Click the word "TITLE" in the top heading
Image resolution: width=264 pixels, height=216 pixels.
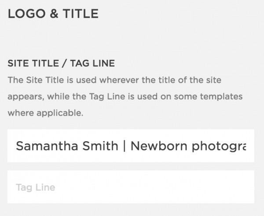tap(80, 14)
